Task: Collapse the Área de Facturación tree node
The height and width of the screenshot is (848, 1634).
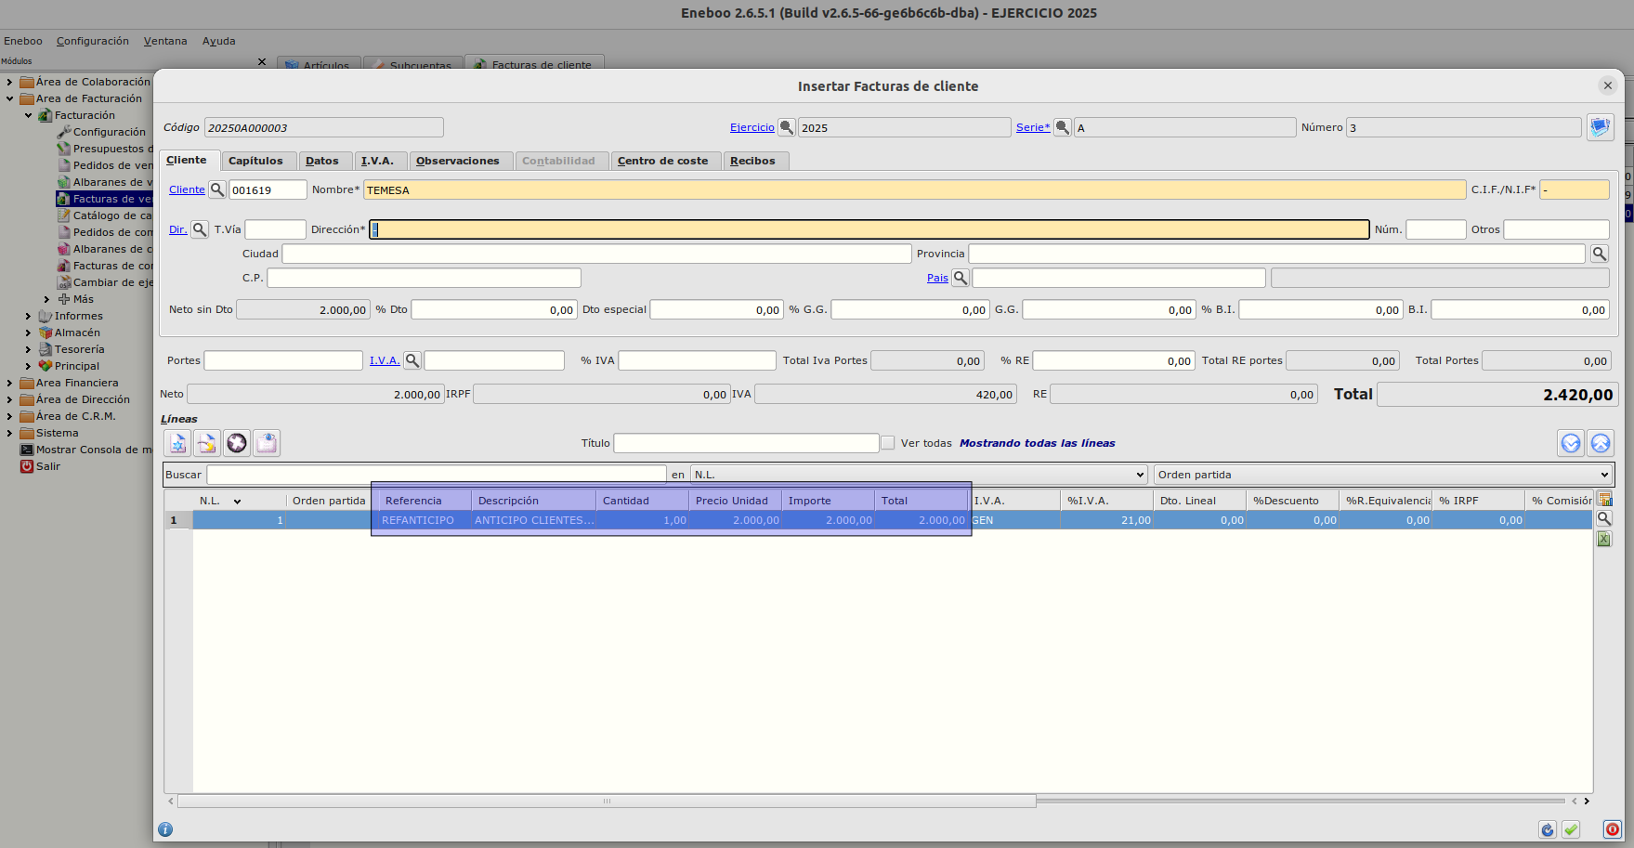Action: (x=9, y=98)
